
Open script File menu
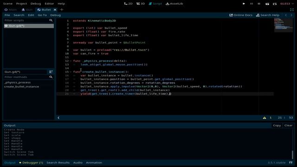[x=7, y=15]
